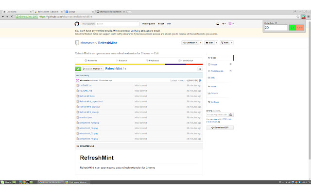
Task: Click the refresh interval input showing 20
Action: [x=276, y=28]
